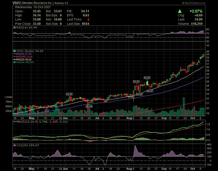This screenshot has width=218, height=171.
Task: Select the white MA(20) 30.20 legend entry
Action: (x=22, y=59)
